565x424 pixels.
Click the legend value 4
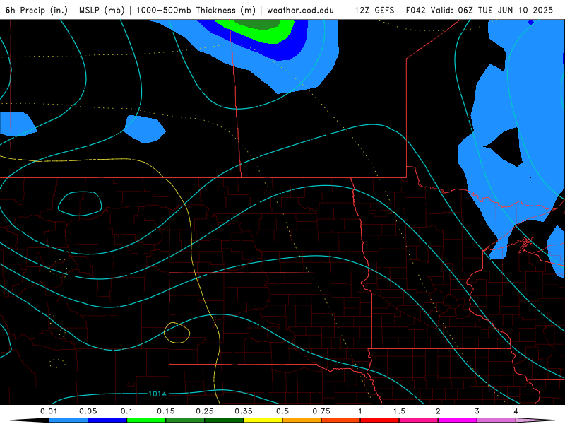click(x=516, y=411)
